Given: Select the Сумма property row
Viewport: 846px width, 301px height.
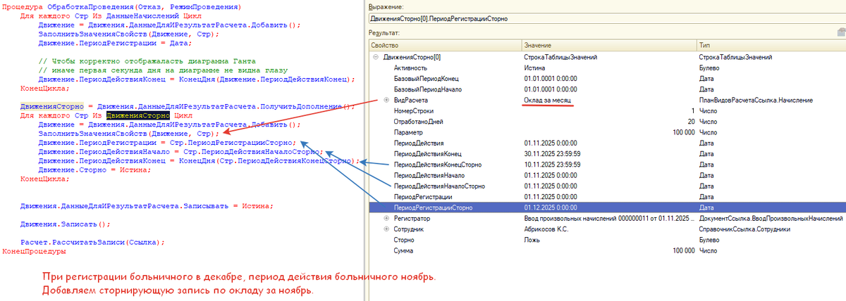Looking at the screenshot, I should click(x=606, y=250).
